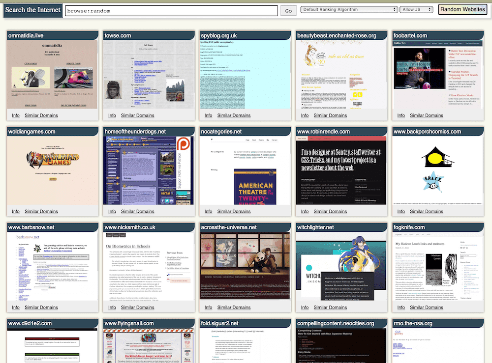Open the Allow JS dropdown
The image size is (492, 363).
(x=416, y=9)
